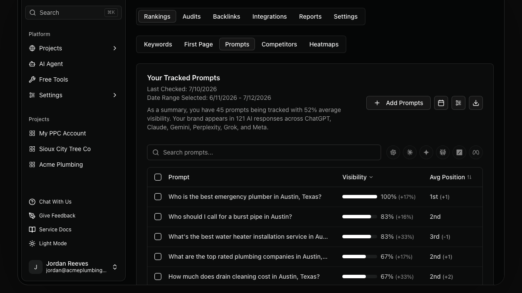
Task: Expand the sidebar Settings chevron
Action: point(115,95)
